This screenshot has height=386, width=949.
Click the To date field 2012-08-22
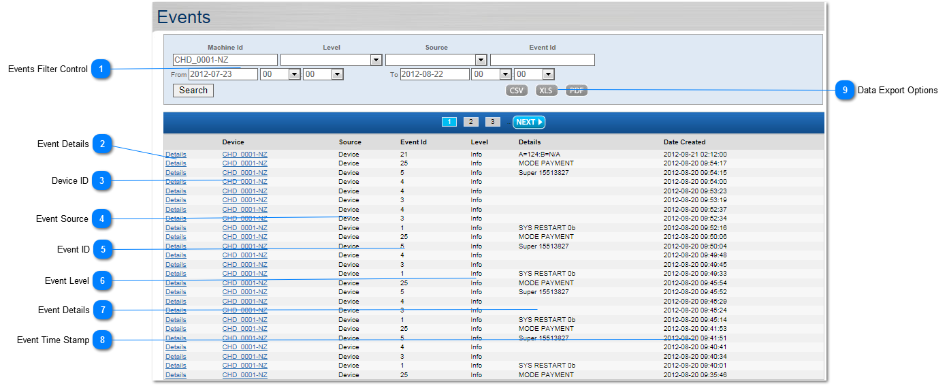pyautogui.click(x=435, y=74)
